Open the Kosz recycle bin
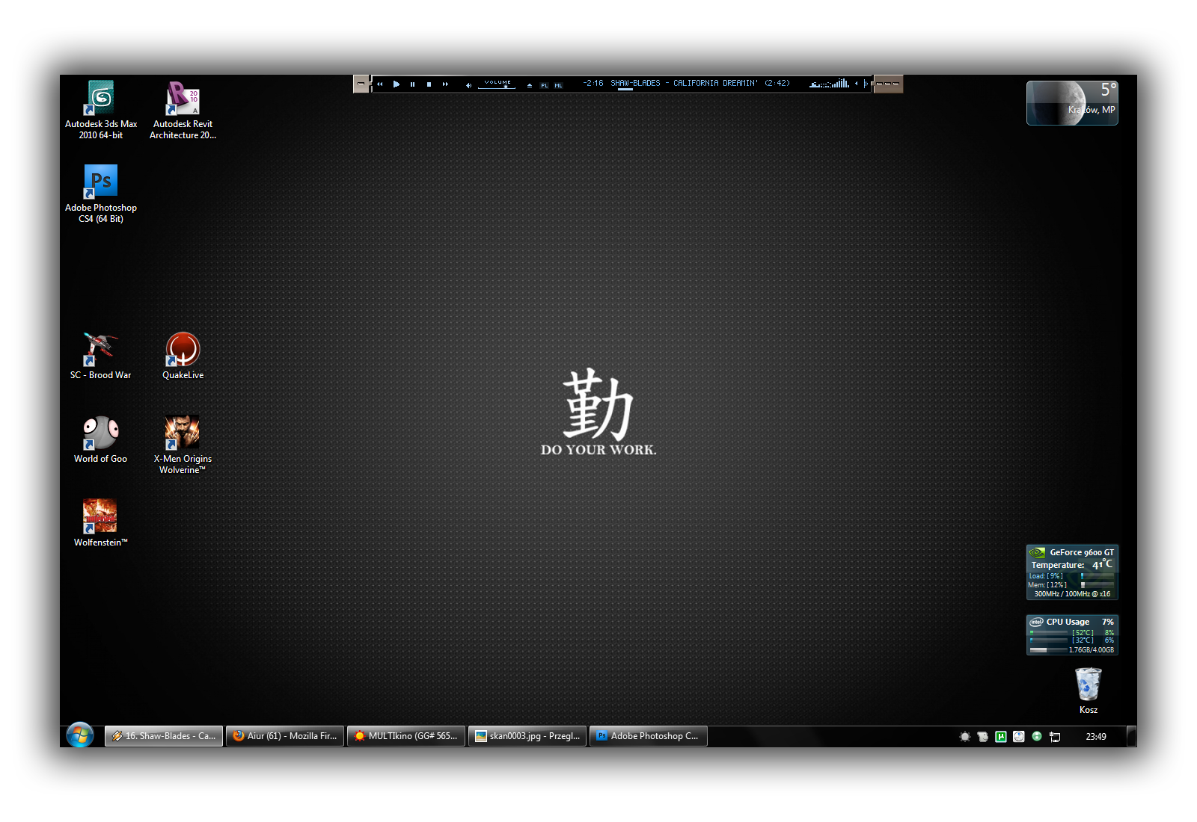Image resolution: width=1197 pixels, height=822 pixels. coord(1088,685)
